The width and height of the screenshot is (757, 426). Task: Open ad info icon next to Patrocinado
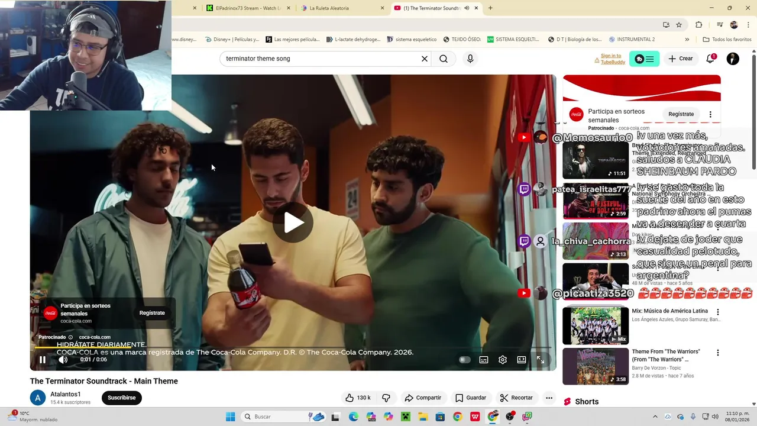click(70, 337)
